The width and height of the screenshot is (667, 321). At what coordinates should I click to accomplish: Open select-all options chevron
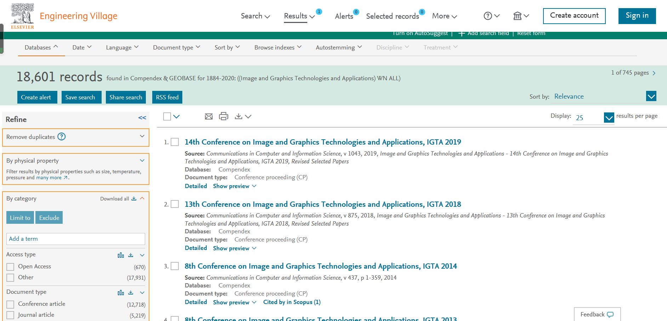pos(176,116)
